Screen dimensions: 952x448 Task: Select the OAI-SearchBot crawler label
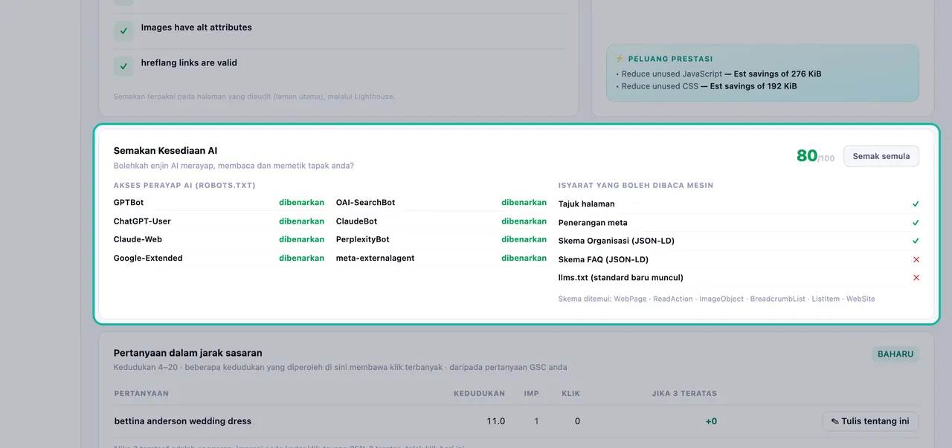pos(366,203)
